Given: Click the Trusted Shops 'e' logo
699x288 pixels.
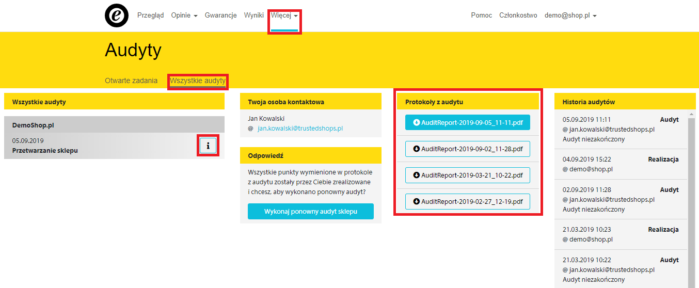Looking at the screenshot, I should click(117, 15).
